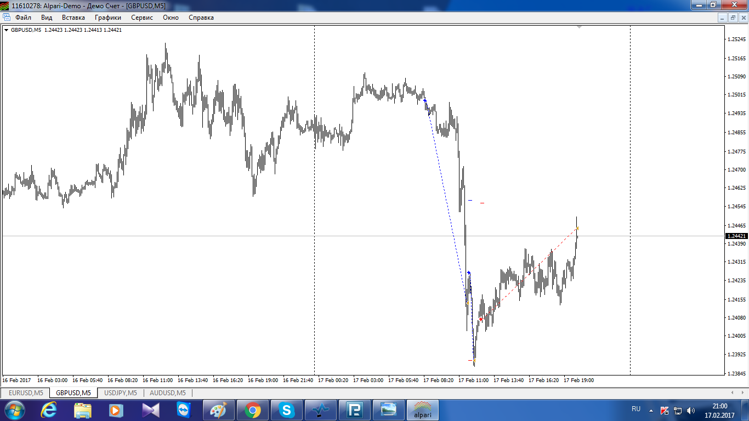Open the Графики menu

107,18
